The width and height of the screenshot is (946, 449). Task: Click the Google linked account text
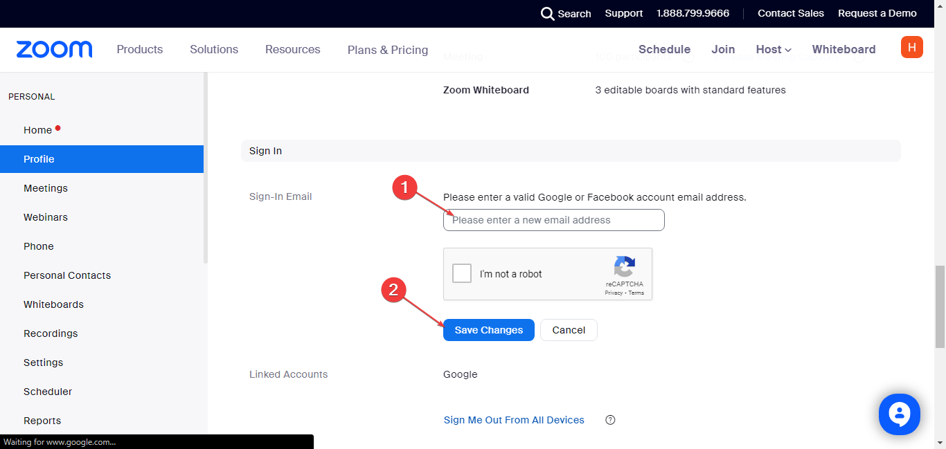(461, 374)
